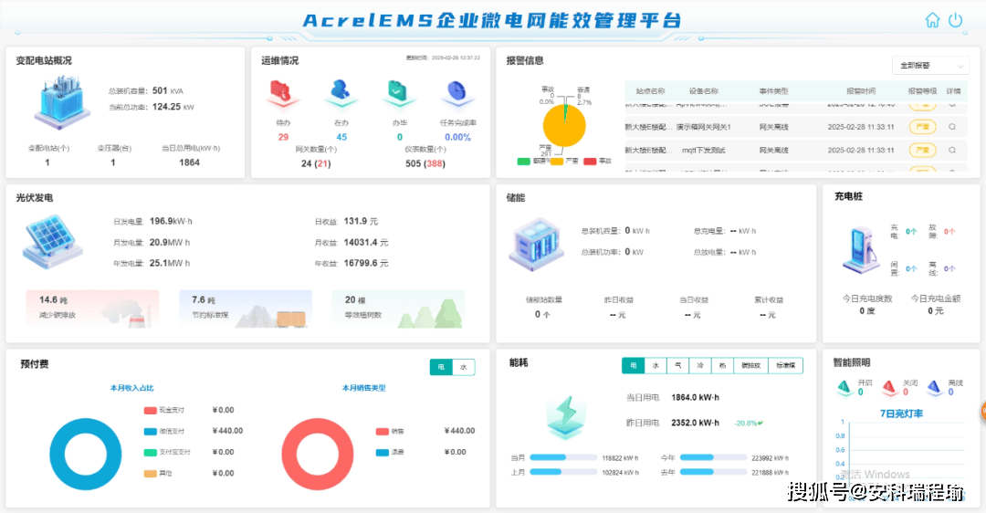Click the 当月 118822 kW·h progress bar
The image size is (986, 513).
(x=562, y=457)
